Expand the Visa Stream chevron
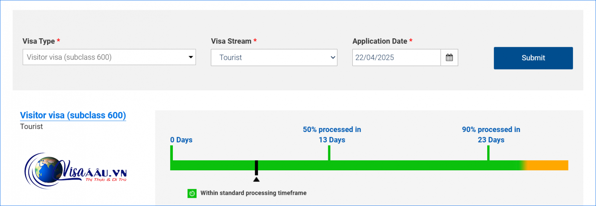 tap(333, 58)
